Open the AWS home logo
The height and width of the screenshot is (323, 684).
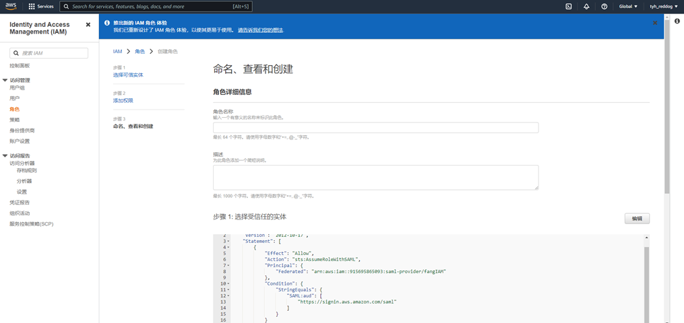[x=11, y=7]
